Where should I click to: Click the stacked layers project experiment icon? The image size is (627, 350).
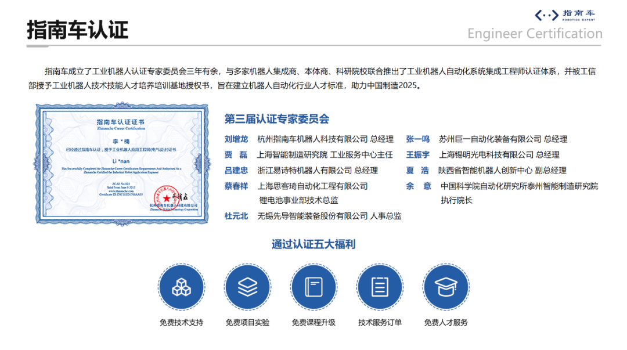(x=247, y=287)
